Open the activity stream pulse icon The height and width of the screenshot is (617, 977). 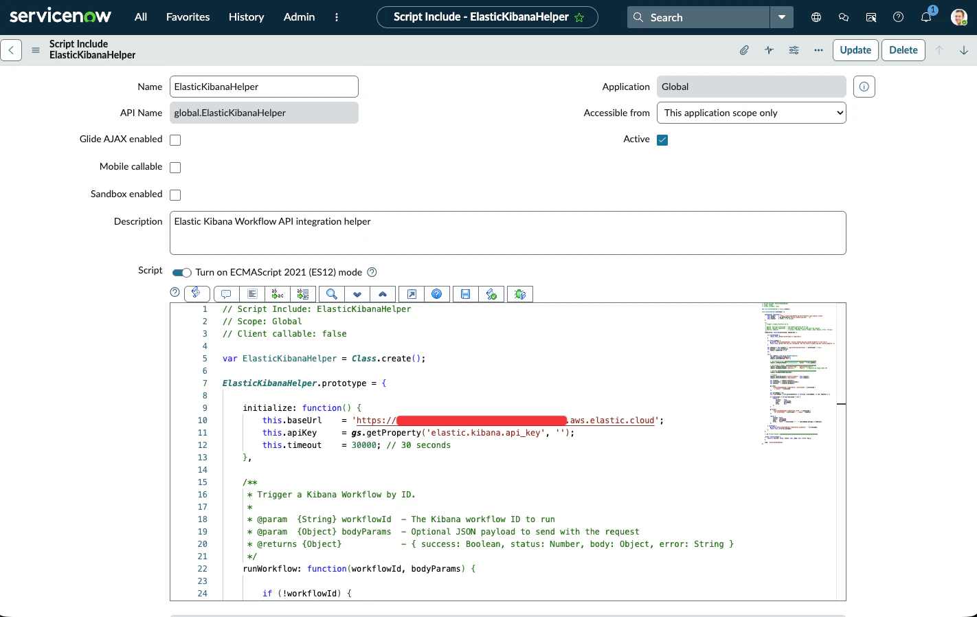click(x=769, y=50)
